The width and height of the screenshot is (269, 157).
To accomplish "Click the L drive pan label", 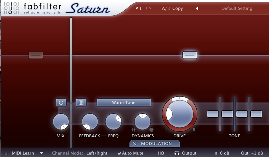I will click(166, 130).
